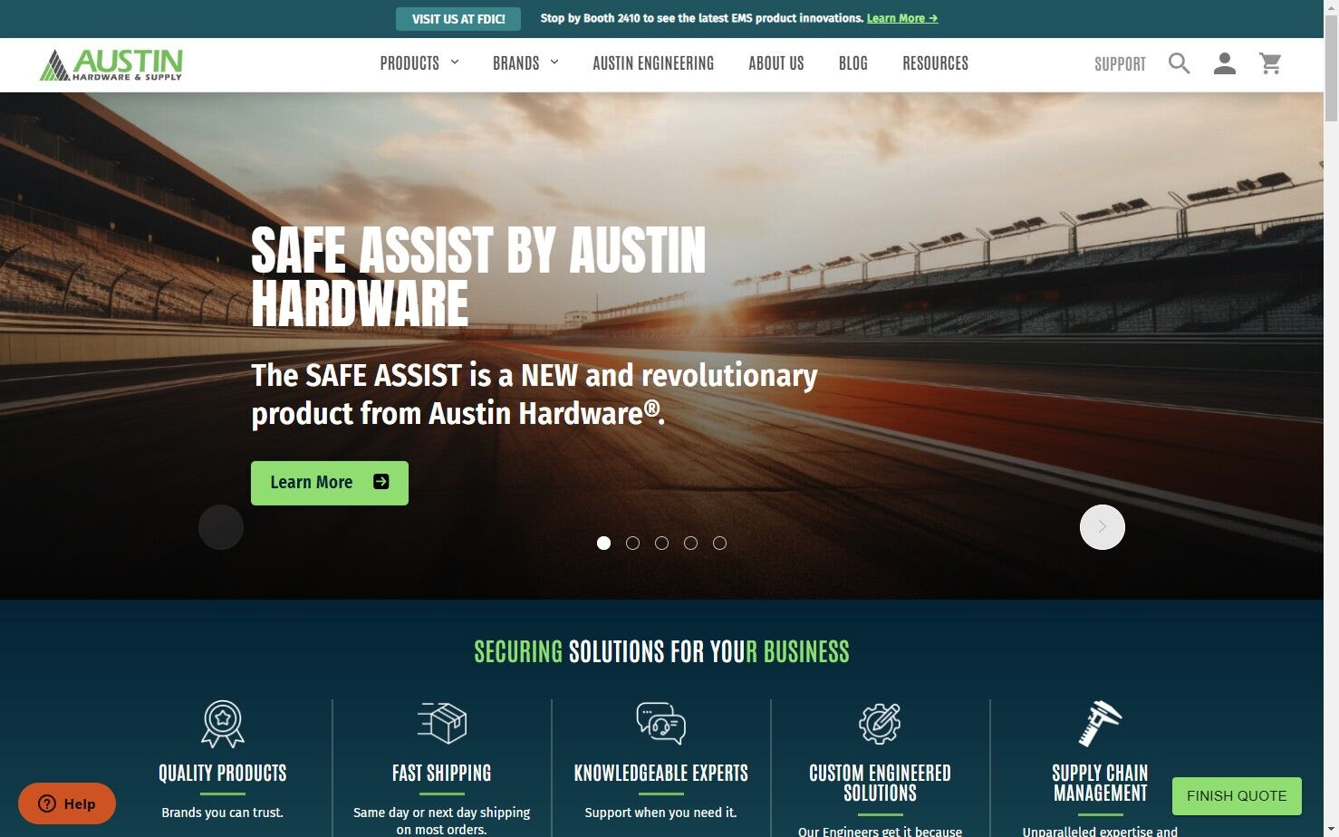The height and width of the screenshot is (837, 1339).
Task: Click the 'Brands you can trust.' text
Action: point(223,813)
